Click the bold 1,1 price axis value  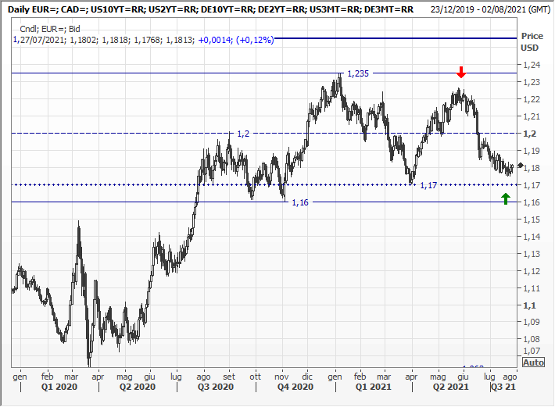(529, 305)
